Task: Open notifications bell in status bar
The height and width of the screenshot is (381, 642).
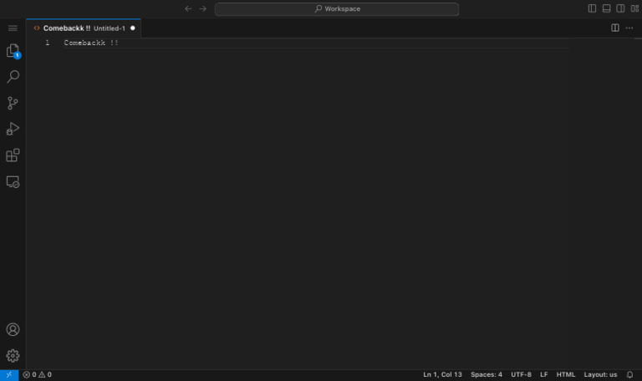Action: coord(629,374)
